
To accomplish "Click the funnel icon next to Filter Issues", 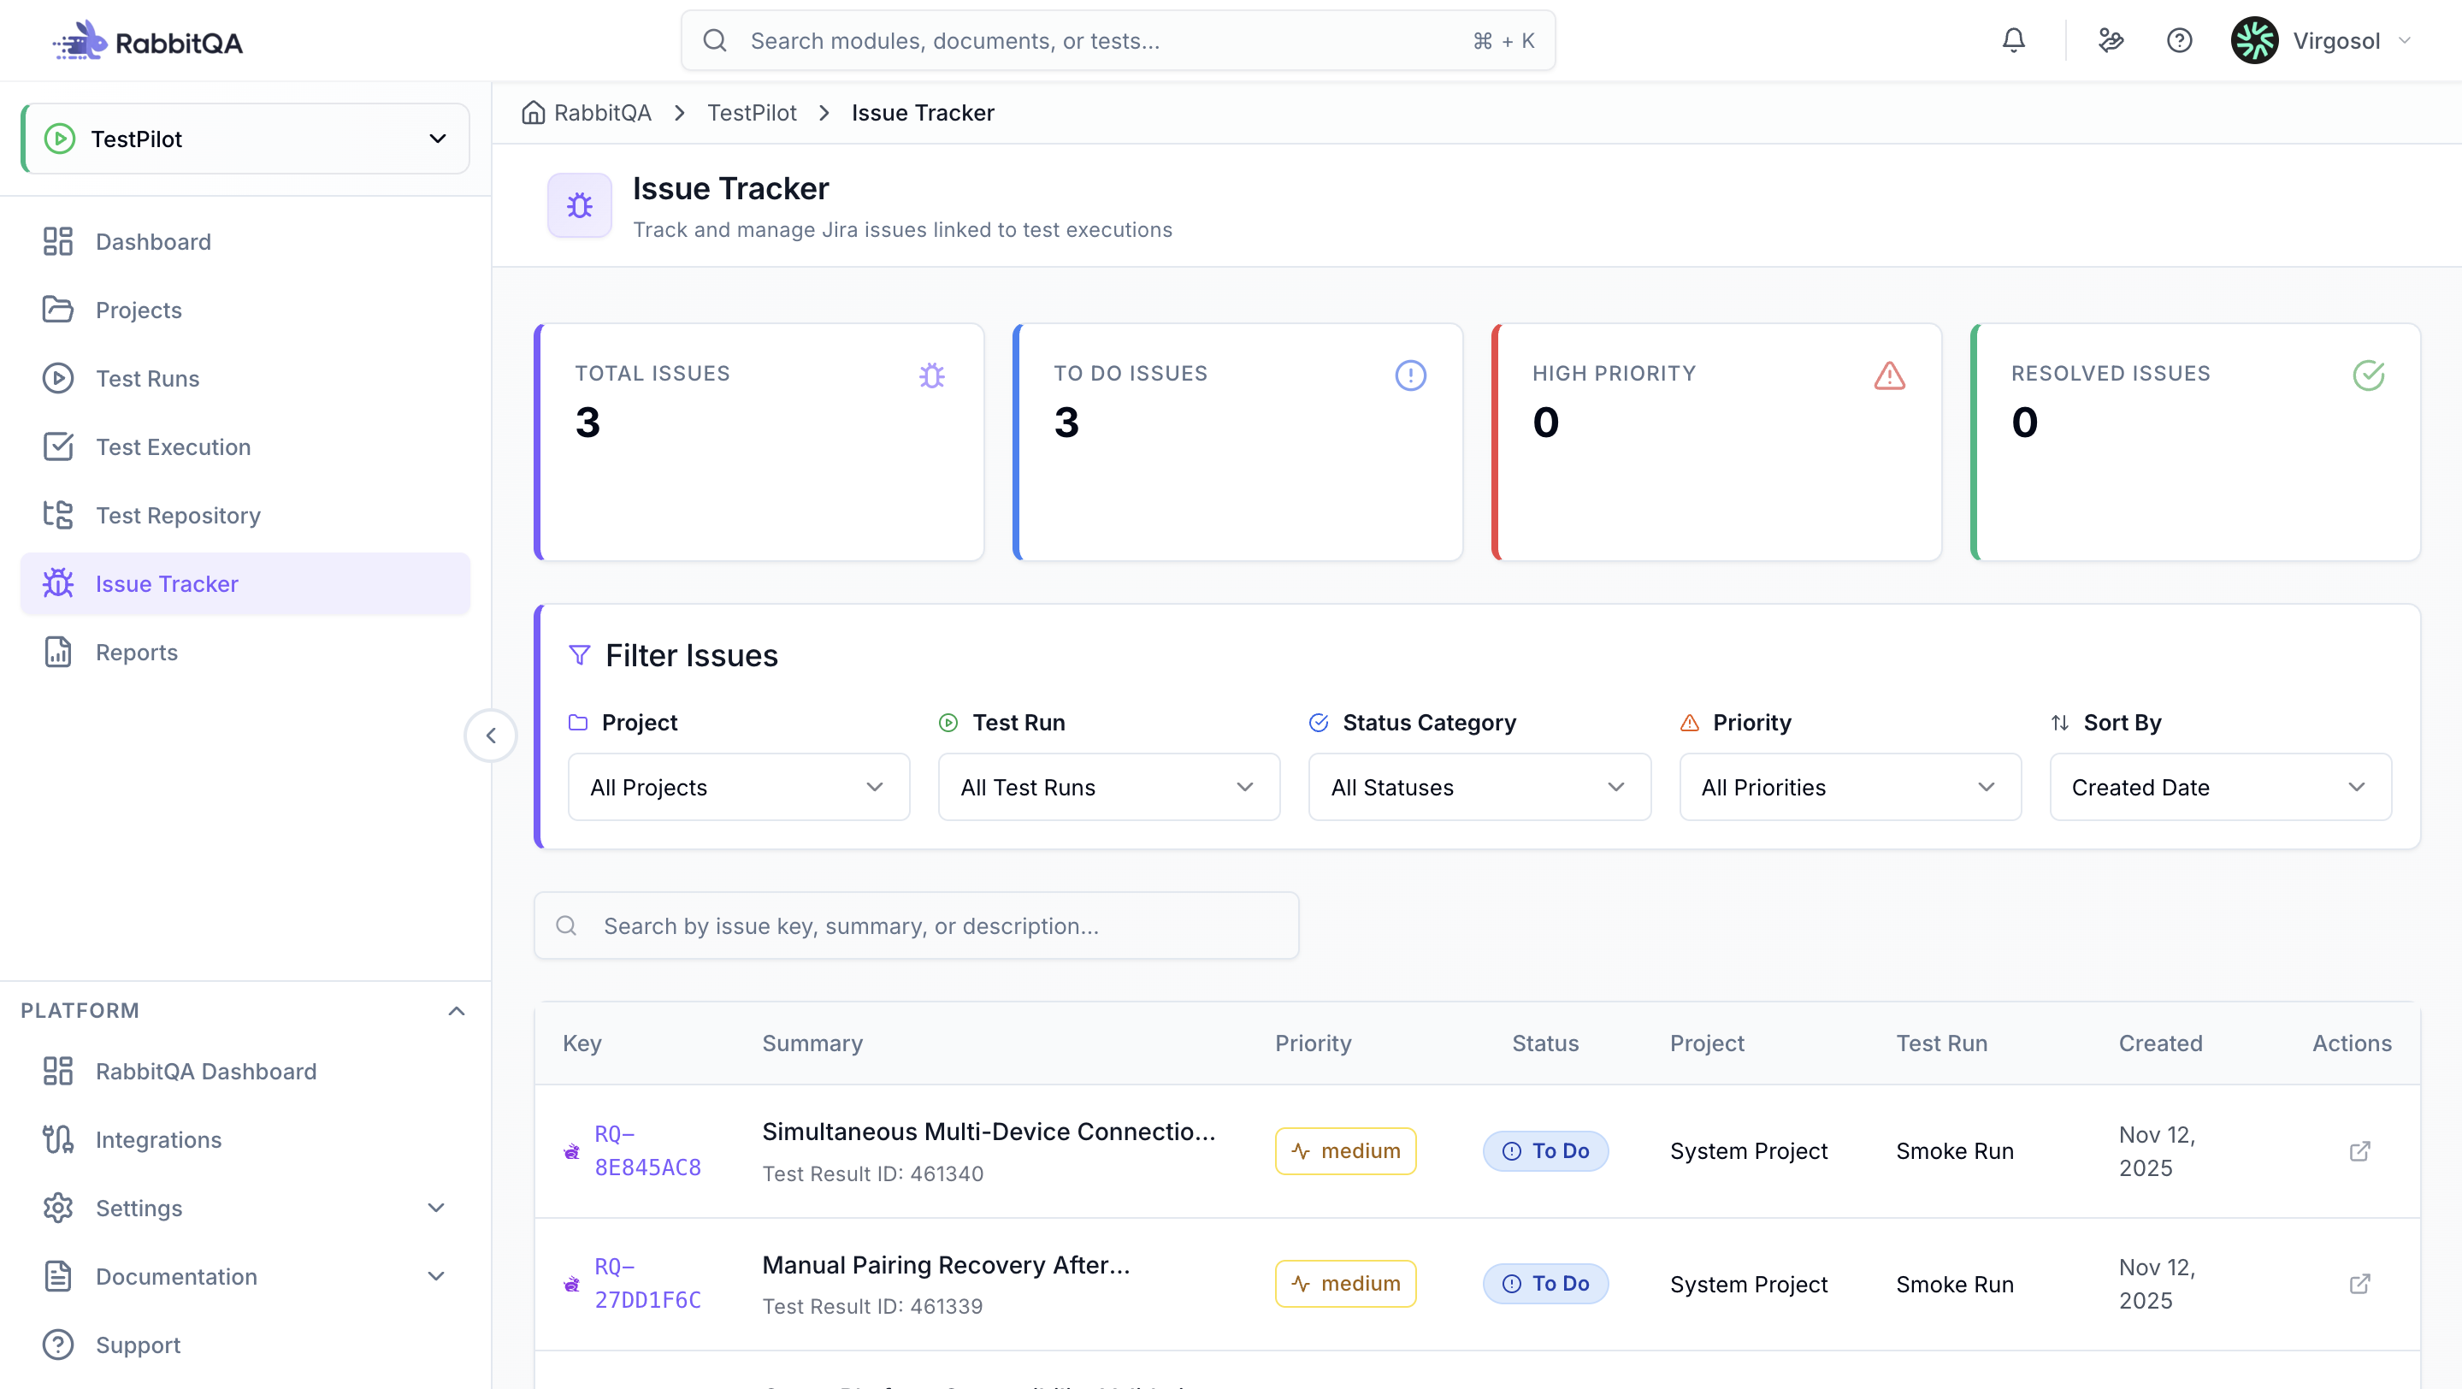I will click(x=579, y=655).
